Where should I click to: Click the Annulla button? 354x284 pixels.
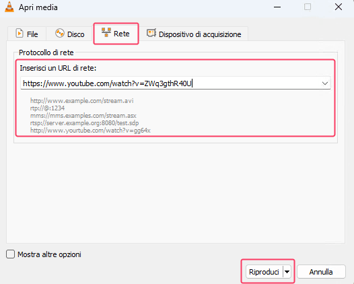[x=321, y=272]
